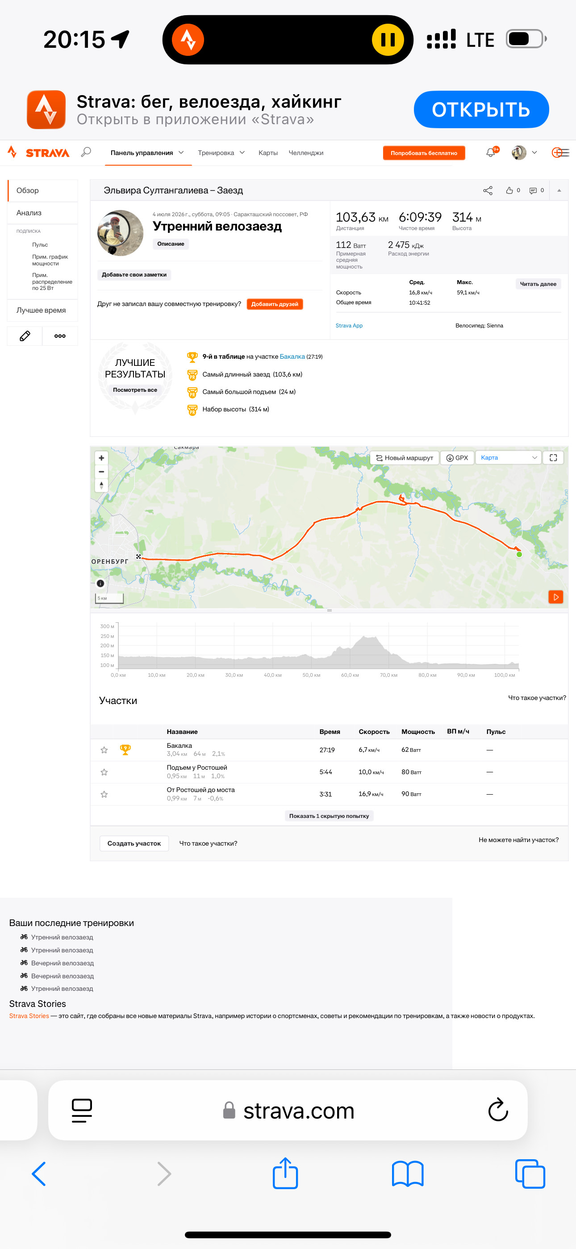Viewport: 576px width, 1249px height.
Task: Open the Карта map type dropdown
Action: (x=509, y=458)
